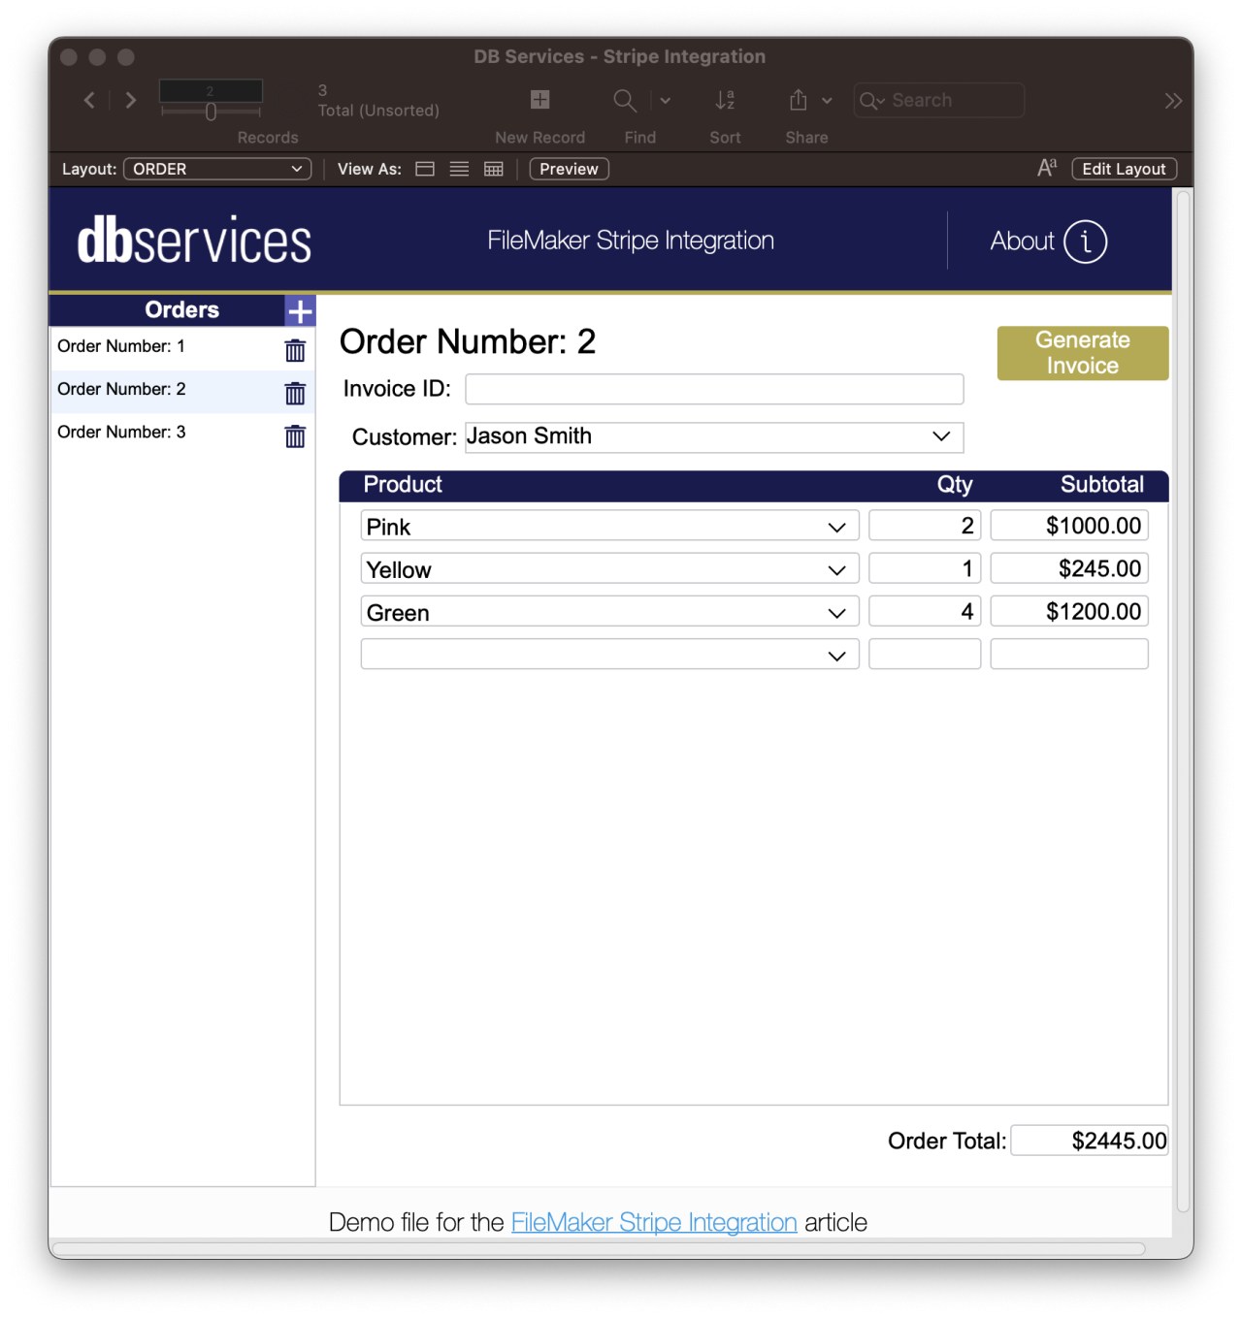Image resolution: width=1242 pixels, height=1319 pixels.
Task: Click the Qty column header
Action: point(955,485)
